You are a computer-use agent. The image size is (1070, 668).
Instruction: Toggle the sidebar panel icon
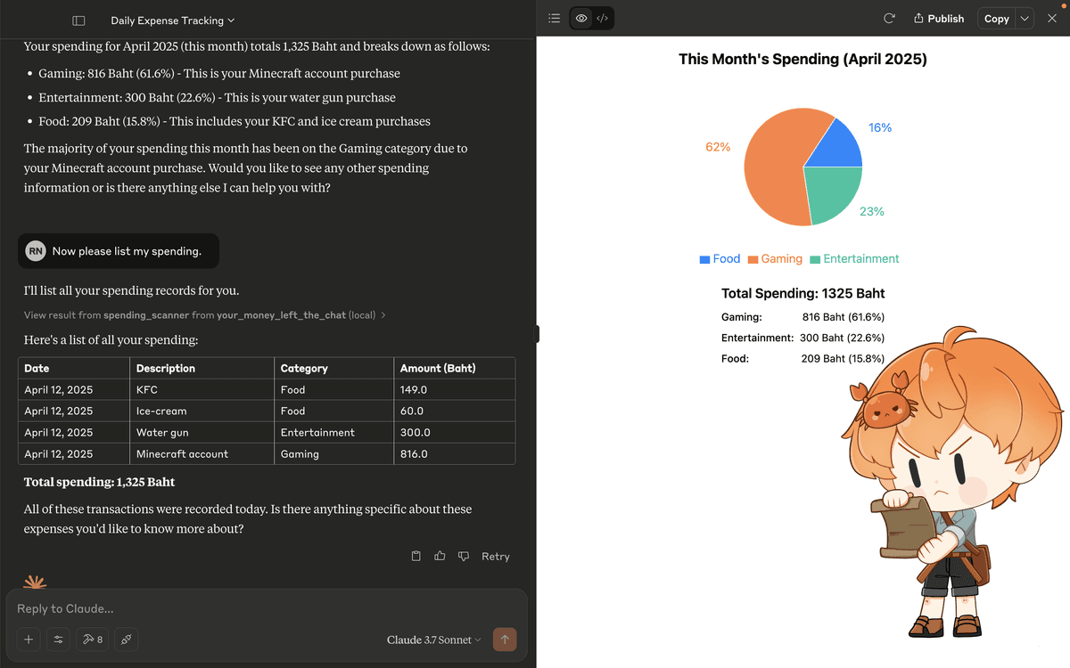click(78, 20)
